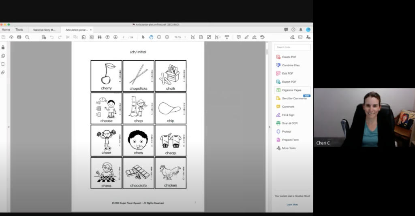Open the Prepare Form tool

pos(287,140)
